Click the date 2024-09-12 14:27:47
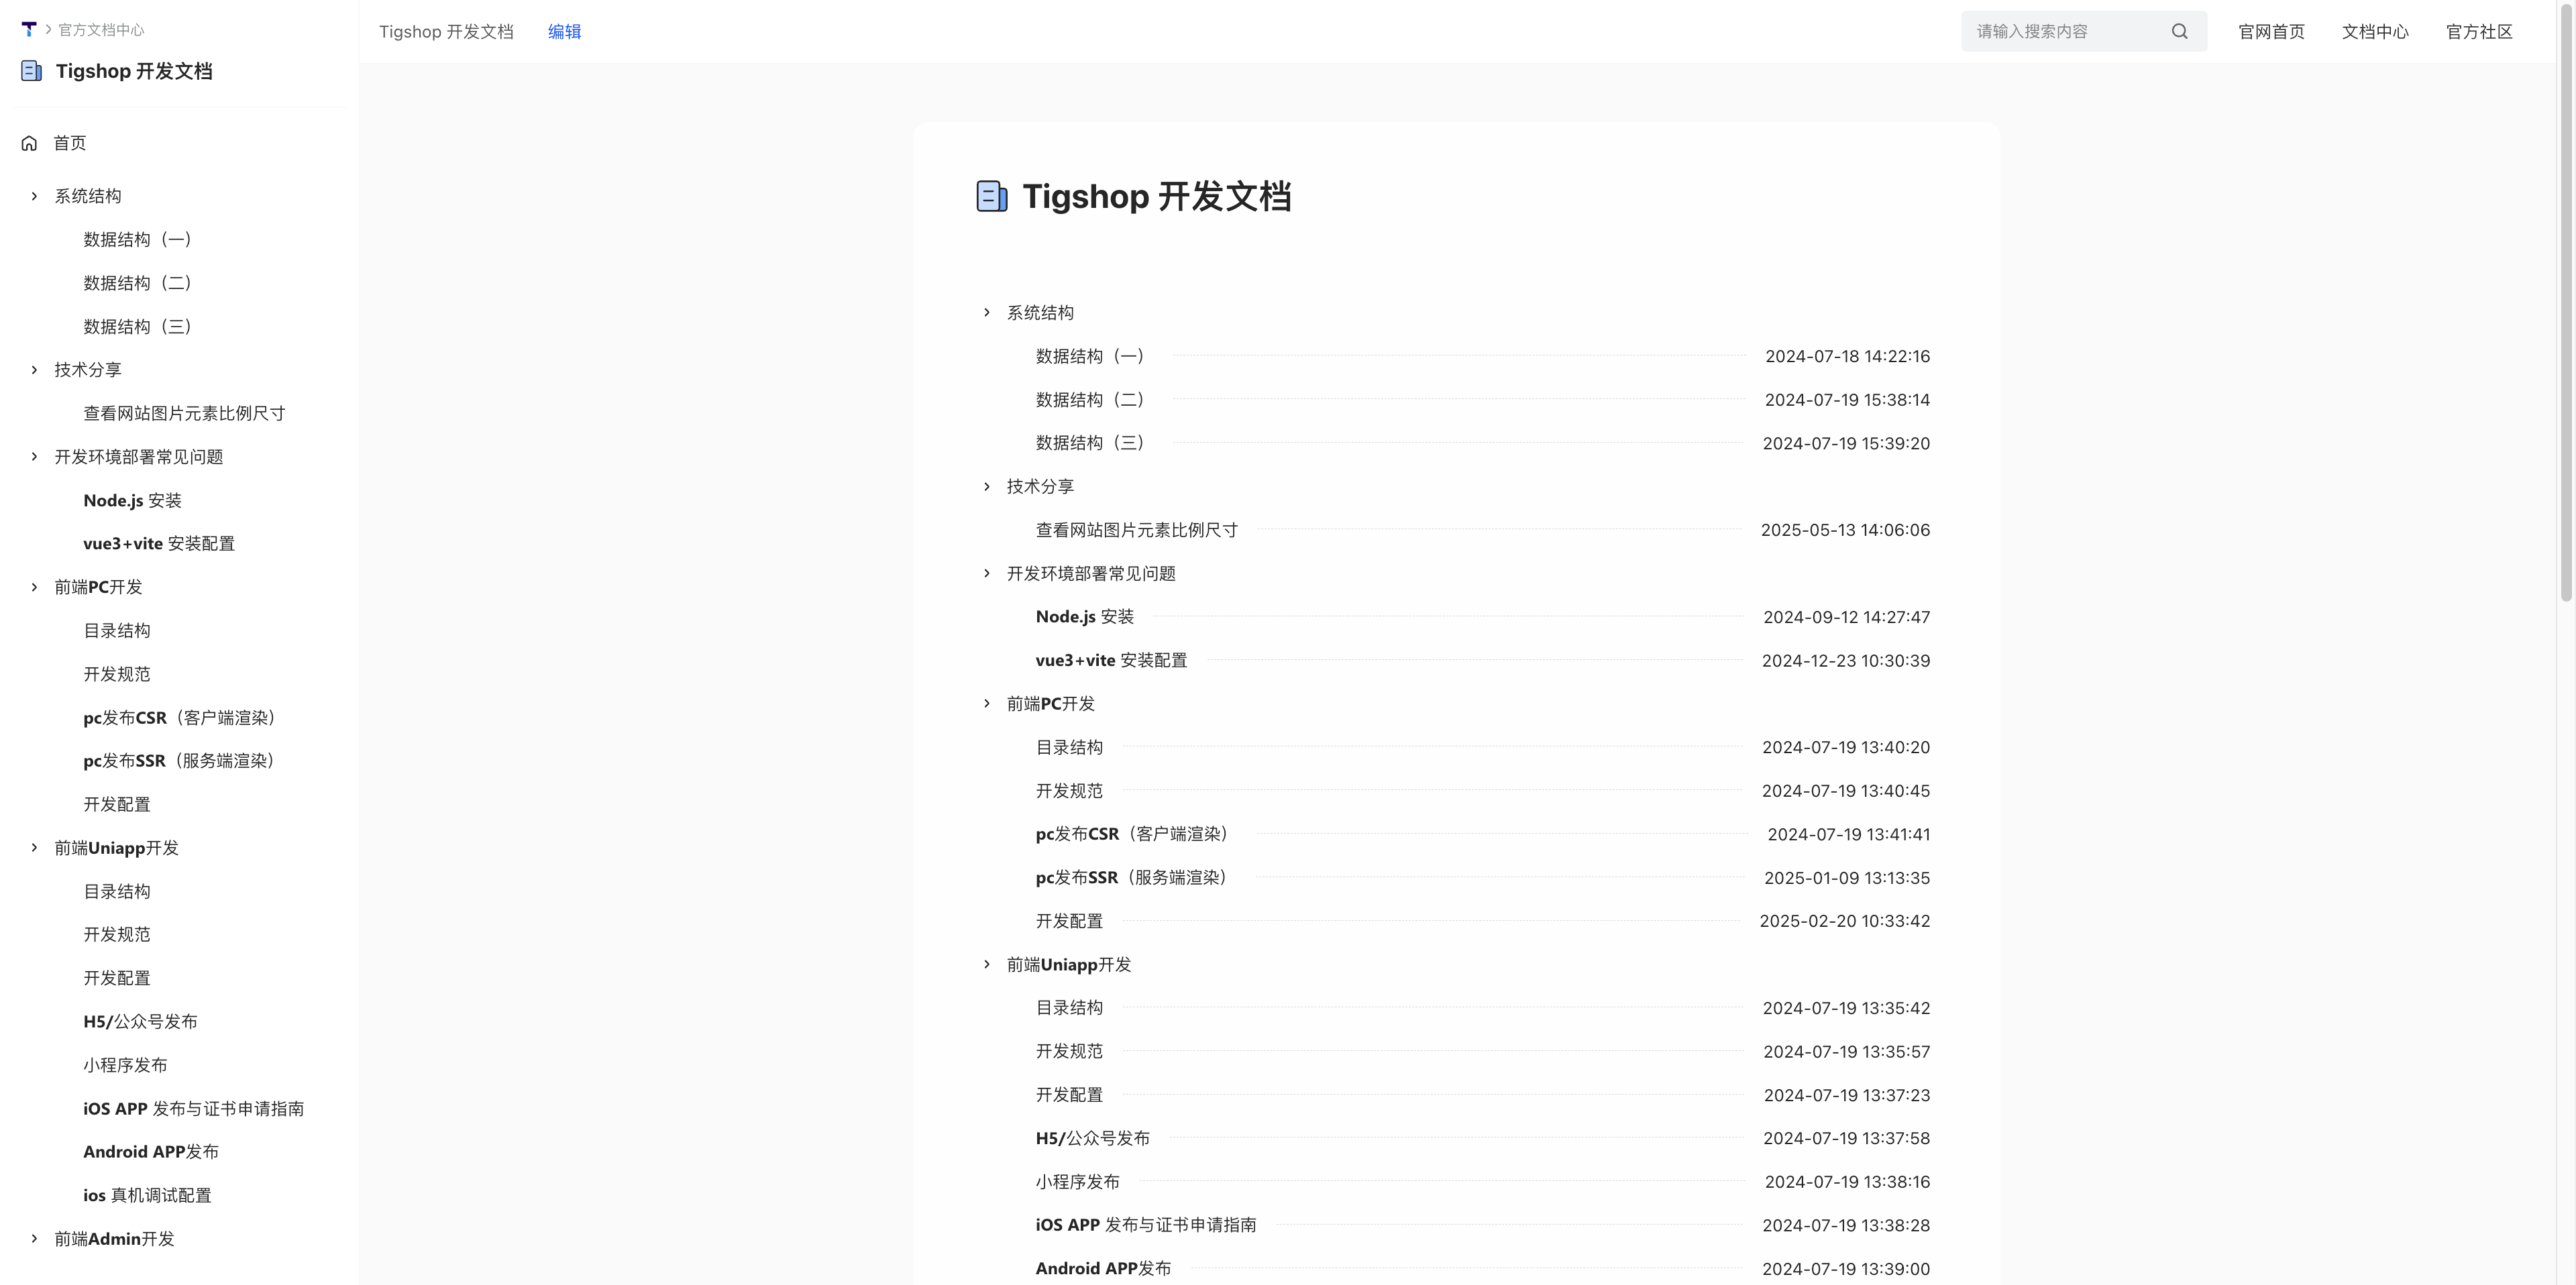Screen dimensions: 2576x1285 pos(1847,617)
